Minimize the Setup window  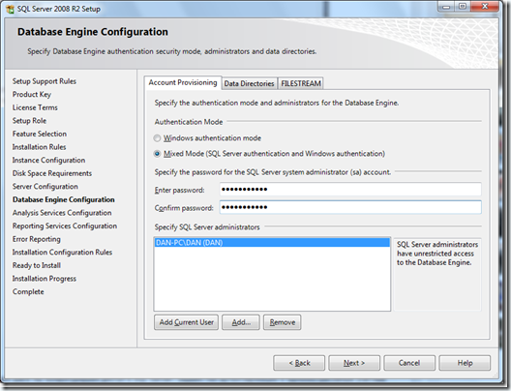point(446,7)
